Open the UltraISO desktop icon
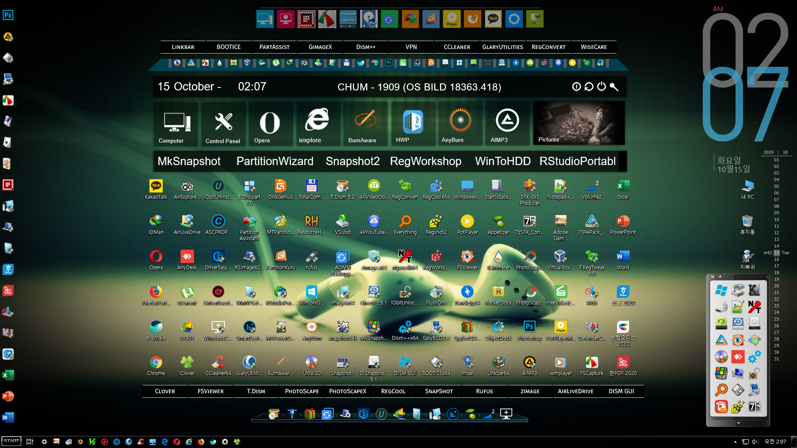The height and width of the screenshot is (448, 797). coord(311,366)
